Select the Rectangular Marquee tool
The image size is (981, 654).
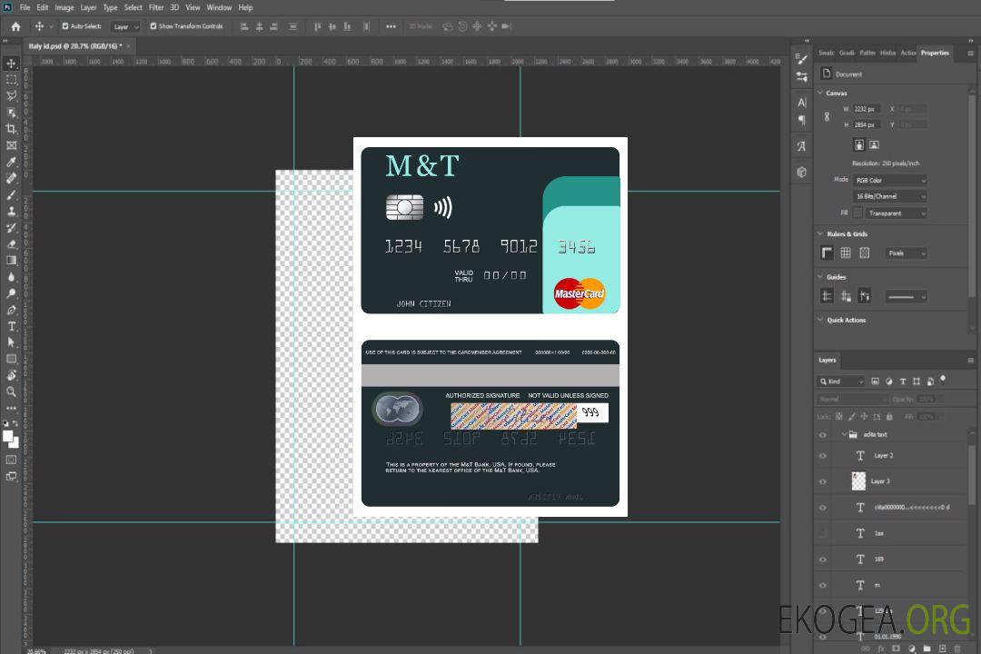click(11, 80)
